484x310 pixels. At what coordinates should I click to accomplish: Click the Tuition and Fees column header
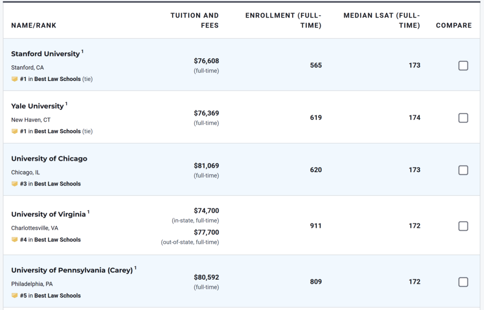pos(194,21)
